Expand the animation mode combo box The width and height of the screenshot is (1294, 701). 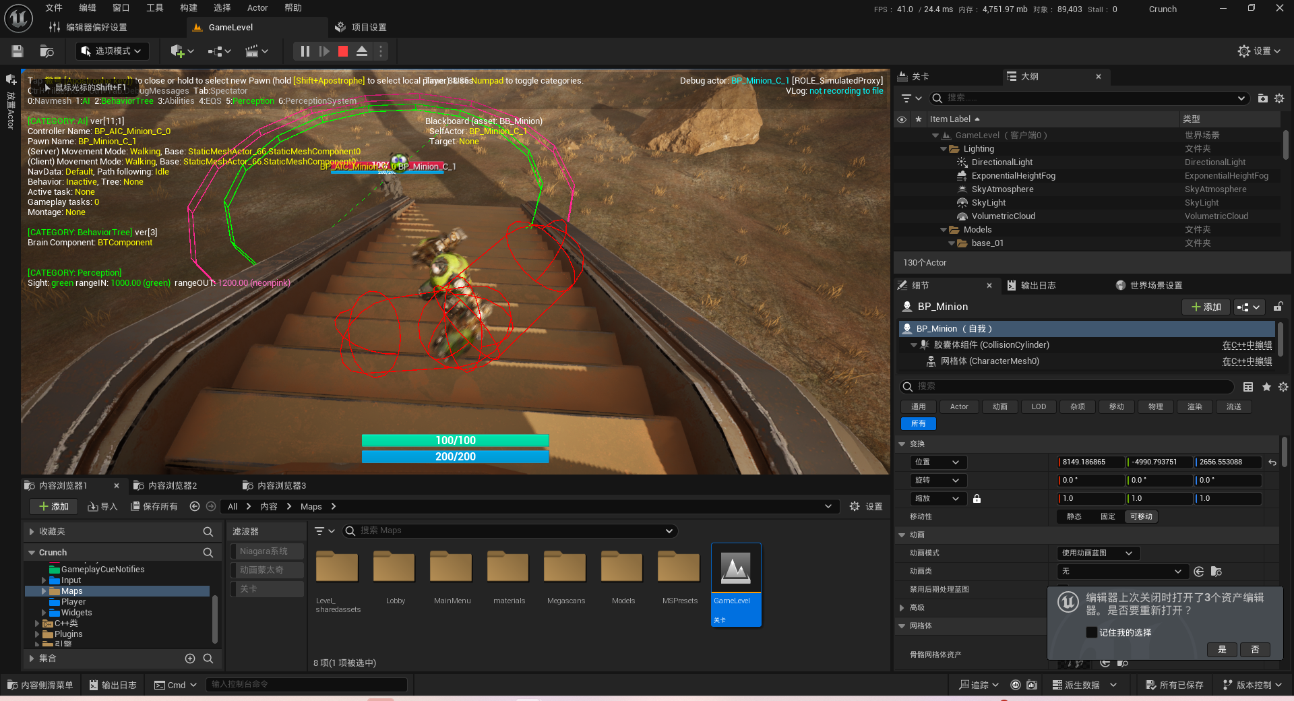tap(1099, 553)
